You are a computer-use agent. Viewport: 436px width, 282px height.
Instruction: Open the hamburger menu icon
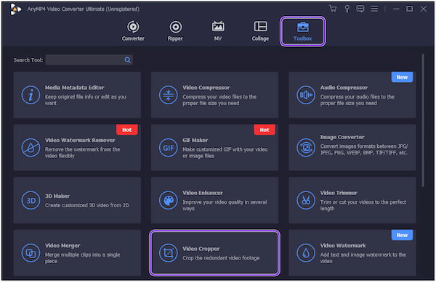coord(374,9)
